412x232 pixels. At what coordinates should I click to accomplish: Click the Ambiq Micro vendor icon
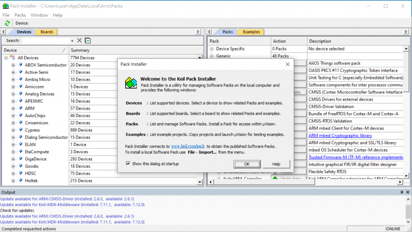(x=21, y=79)
